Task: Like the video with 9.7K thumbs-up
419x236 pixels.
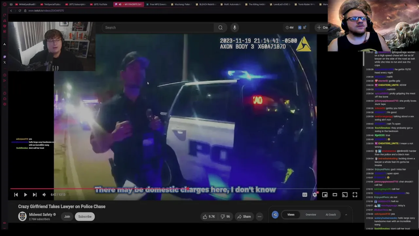Action: point(209,217)
